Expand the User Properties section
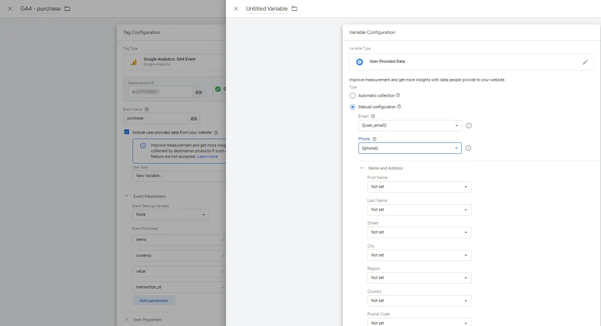Screen dimensions: 601x326 [127, 319]
